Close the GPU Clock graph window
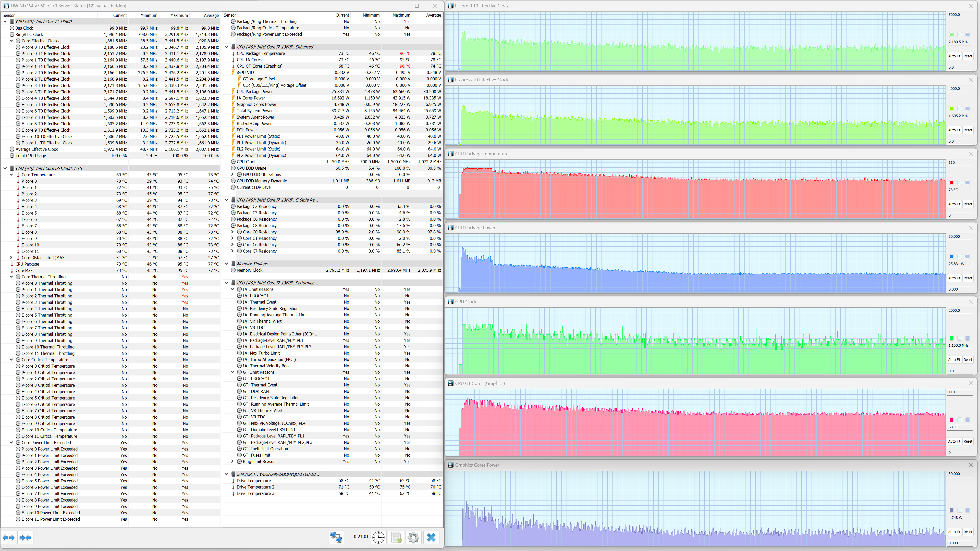980x551 pixels. [971, 302]
